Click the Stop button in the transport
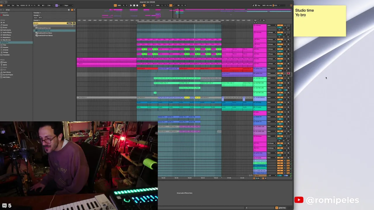The image size is (374, 210). (134, 5)
